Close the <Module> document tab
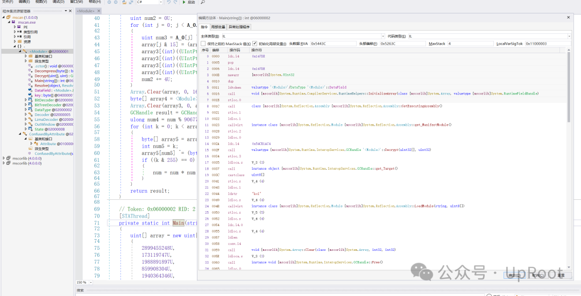581x296 pixels. click(x=99, y=11)
